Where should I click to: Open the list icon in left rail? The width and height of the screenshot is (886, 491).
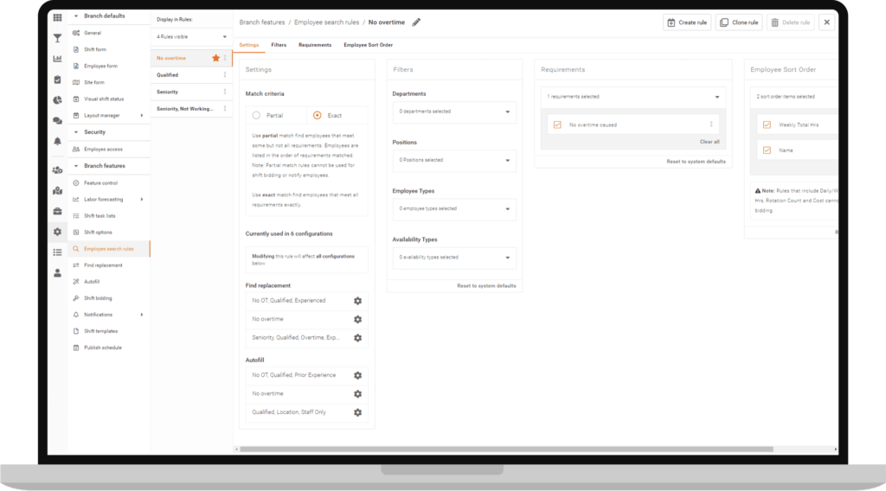[57, 252]
